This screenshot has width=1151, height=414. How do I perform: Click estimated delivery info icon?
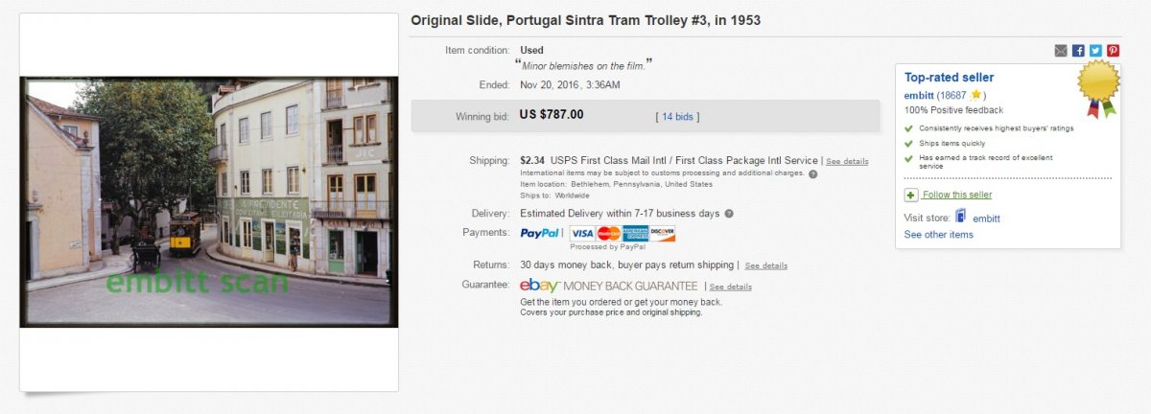[729, 214]
